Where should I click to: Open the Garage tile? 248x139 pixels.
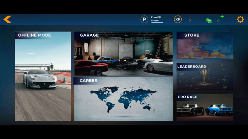124,54
